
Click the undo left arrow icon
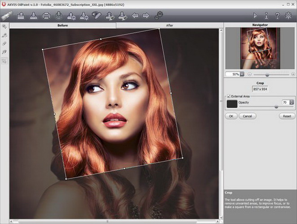135,16
